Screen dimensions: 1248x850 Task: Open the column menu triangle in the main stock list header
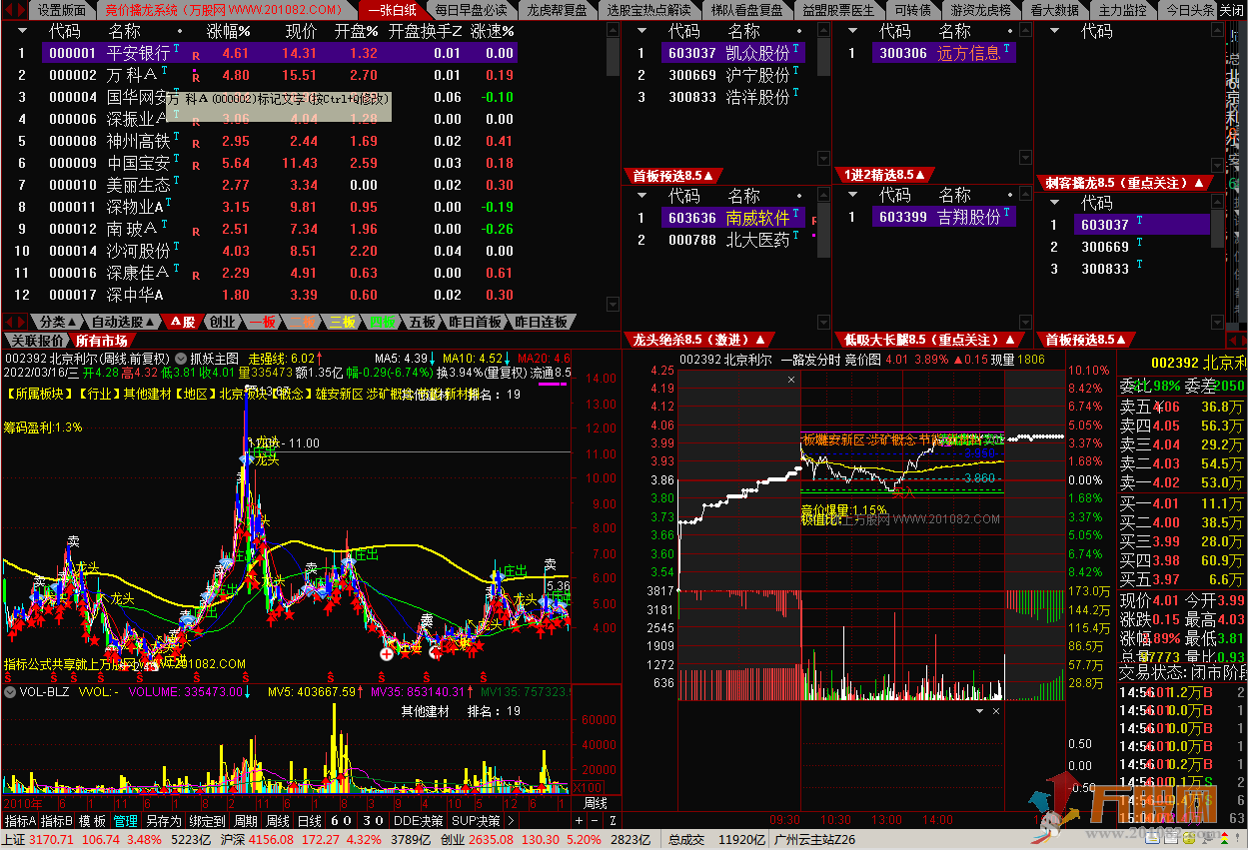click(x=22, y=31)
